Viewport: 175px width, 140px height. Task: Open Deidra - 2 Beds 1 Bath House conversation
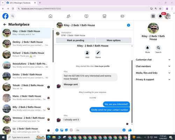26,76
